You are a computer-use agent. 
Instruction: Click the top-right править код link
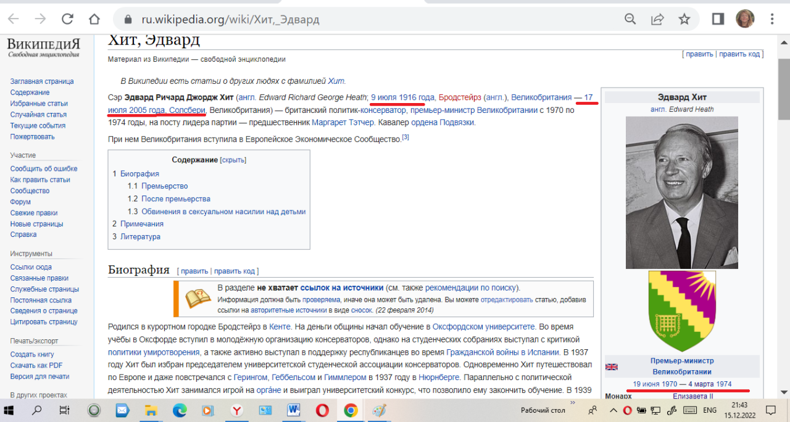[x=739, y=54]
